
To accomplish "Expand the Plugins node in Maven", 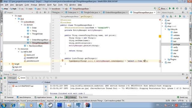I will point(165,59).
